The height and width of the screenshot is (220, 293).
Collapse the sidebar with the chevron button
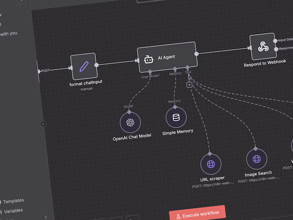(43, 124)
